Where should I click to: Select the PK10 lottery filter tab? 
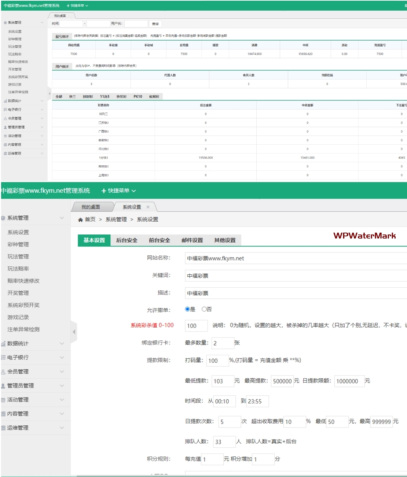(x=138, y=97)
